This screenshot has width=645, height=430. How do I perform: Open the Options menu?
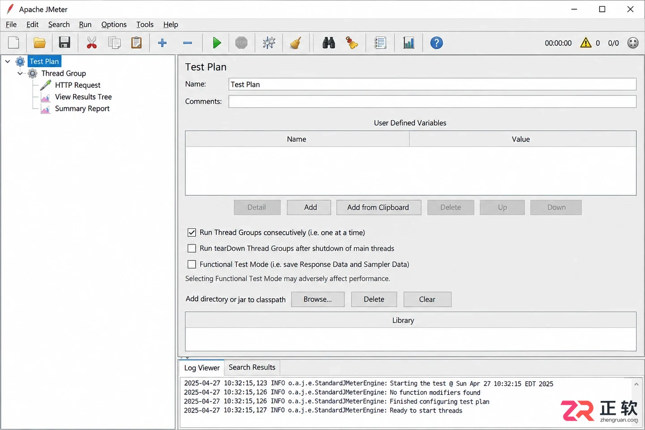point(114,25)
